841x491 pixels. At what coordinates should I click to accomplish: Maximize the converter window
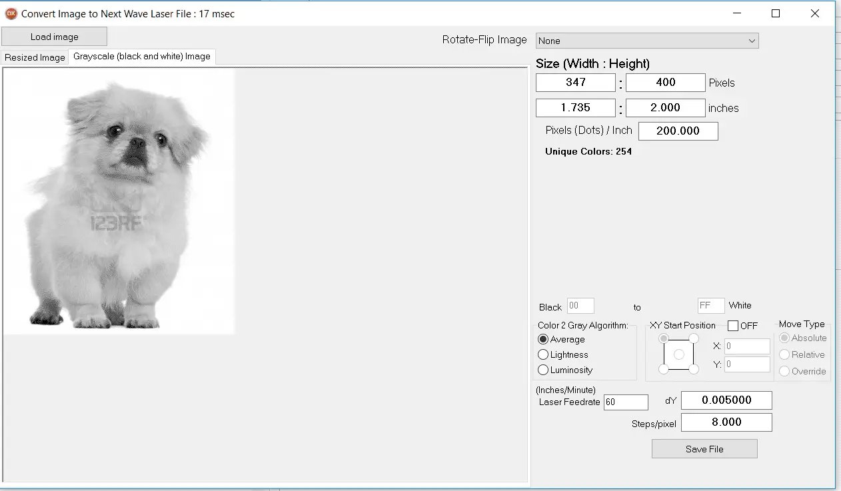(x=776, y=13)
